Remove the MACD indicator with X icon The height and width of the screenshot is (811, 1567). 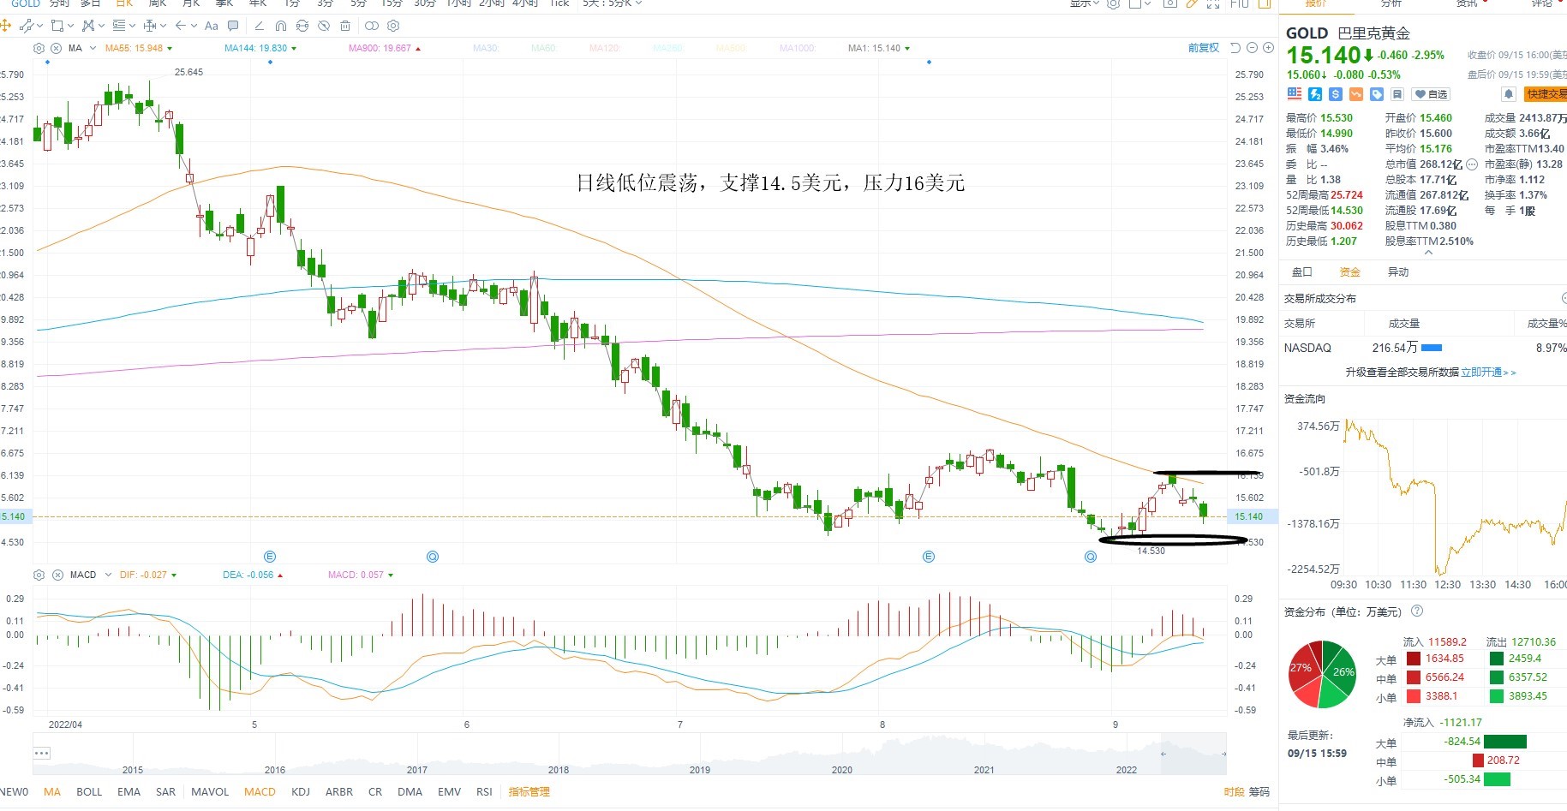pyautogui.click(x=57, y=575)
